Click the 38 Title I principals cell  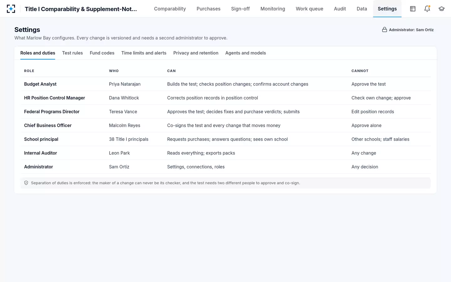pyautogui.click(x=129, y=139)
